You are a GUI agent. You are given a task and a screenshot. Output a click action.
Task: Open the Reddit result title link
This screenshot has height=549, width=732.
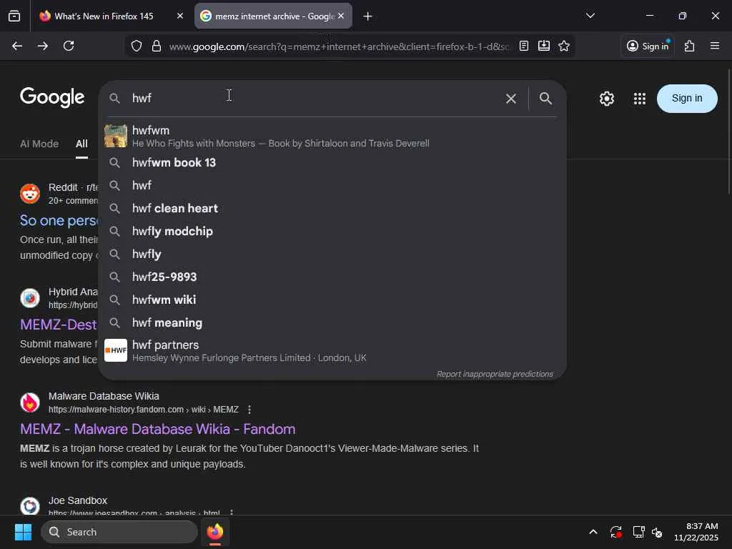[59, 220]
